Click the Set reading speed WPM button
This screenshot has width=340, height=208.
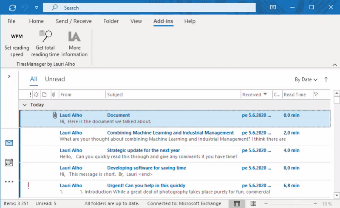(17, 45)
